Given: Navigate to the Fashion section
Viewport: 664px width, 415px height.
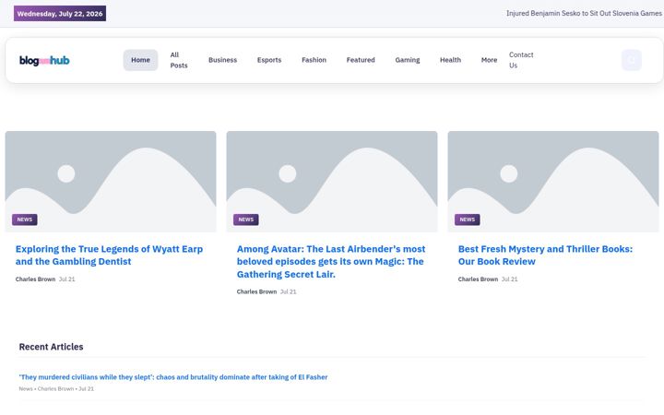Looking at the screenshot, I should (x=314, y=60).
